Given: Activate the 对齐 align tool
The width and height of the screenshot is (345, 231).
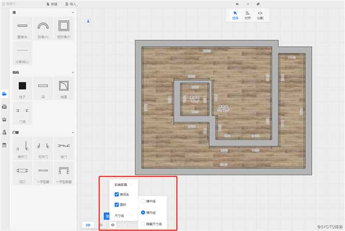Looking at the screenshot, I should 248,16.
